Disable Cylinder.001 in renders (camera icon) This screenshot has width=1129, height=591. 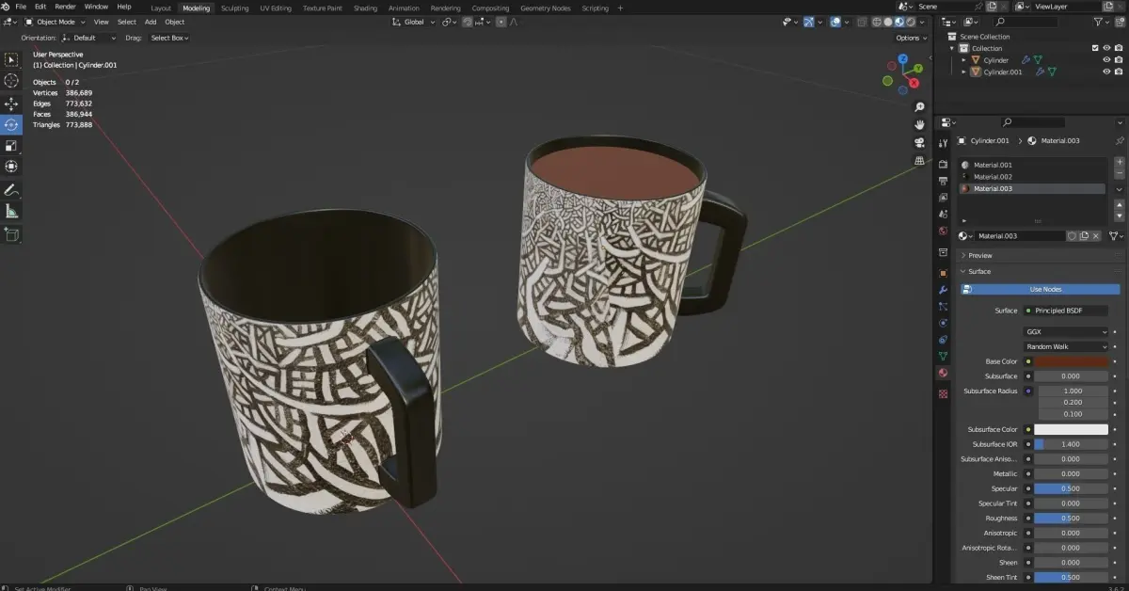(x=1119, y=72)
